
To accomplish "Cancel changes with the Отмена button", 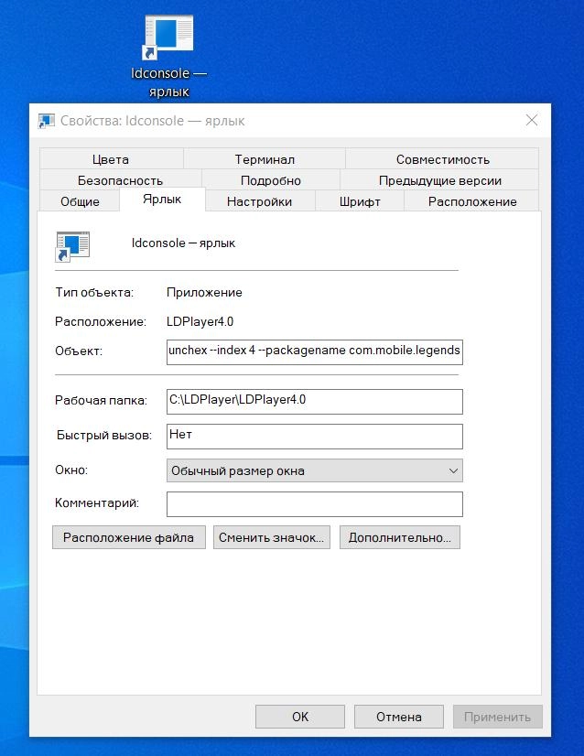I will pos(399,717).
